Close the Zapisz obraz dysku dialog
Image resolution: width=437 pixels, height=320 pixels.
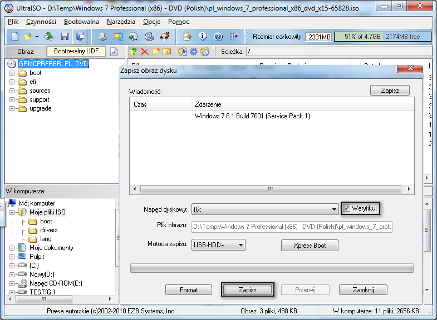coord(410,68)
